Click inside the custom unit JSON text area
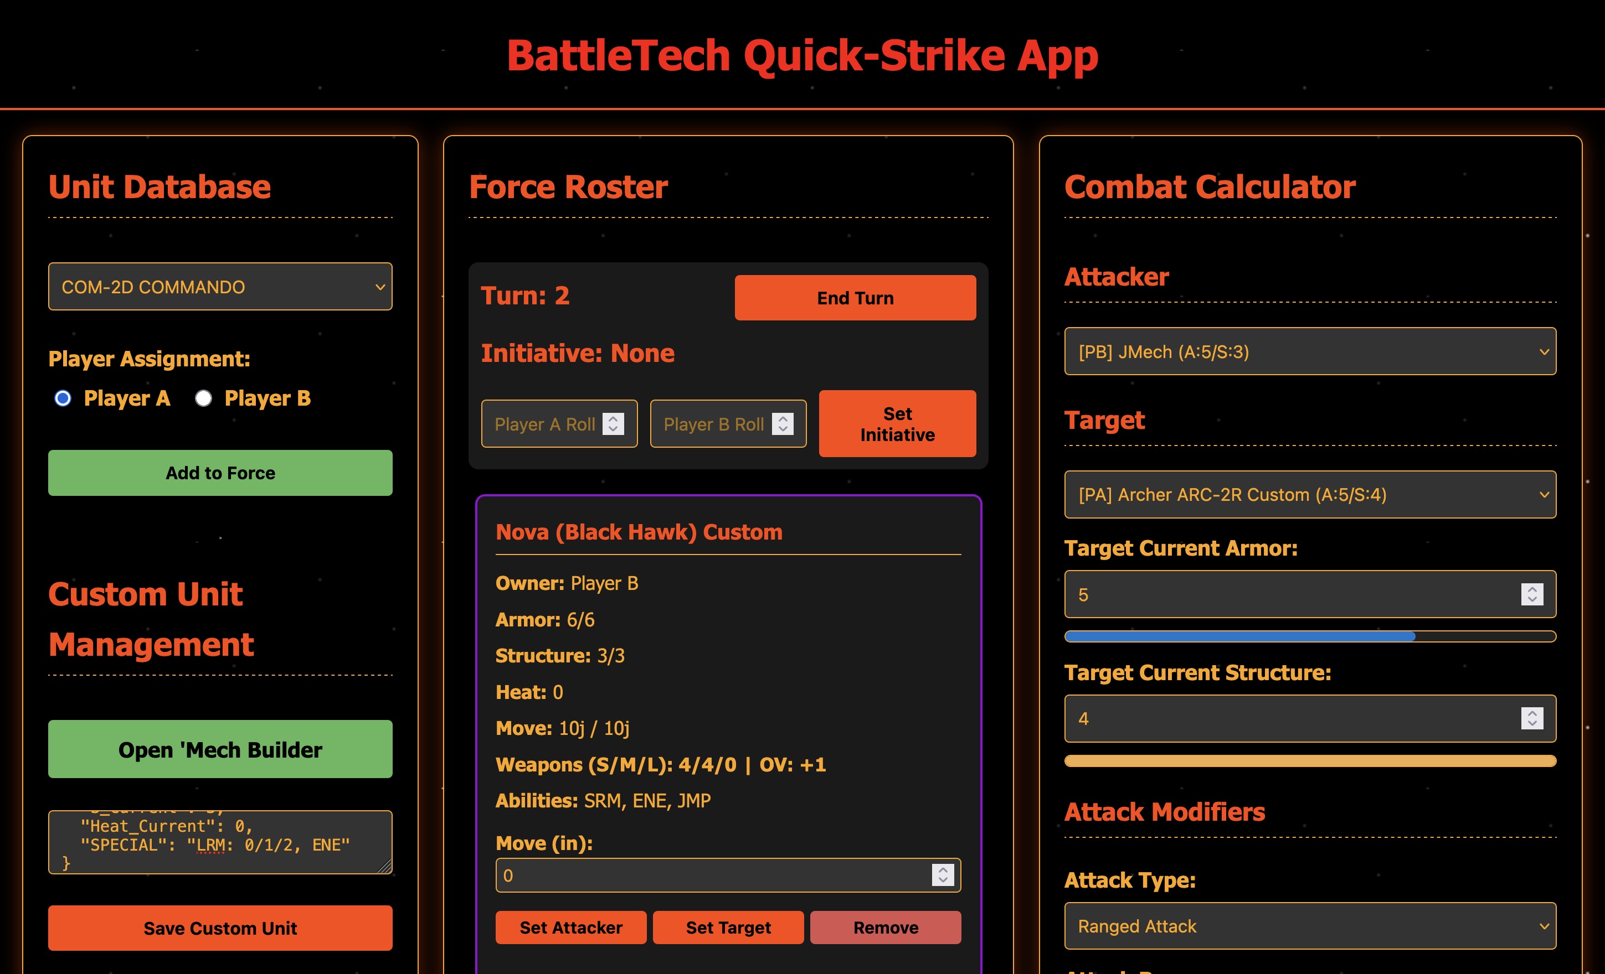This screenshot has height=974, width=1605. pos(220,842)
